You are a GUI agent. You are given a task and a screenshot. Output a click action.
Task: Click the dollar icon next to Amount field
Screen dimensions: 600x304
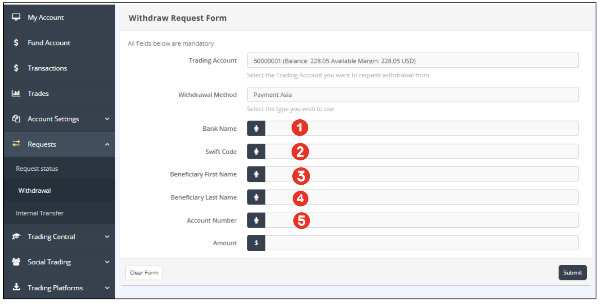click(256, 243)
